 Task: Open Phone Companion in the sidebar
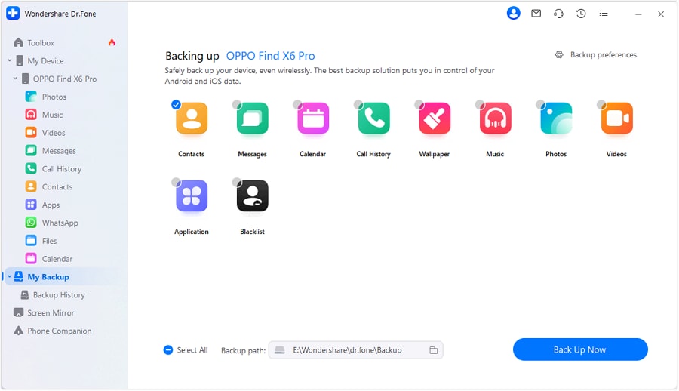(x=52, y=331)
